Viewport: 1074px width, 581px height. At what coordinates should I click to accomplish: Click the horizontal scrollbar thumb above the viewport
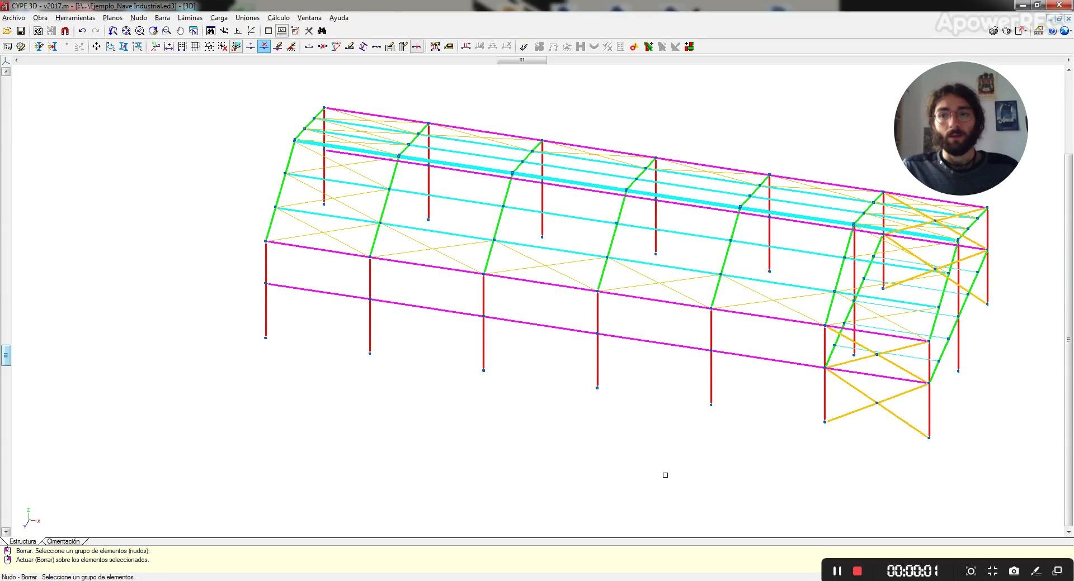point(521,60)
